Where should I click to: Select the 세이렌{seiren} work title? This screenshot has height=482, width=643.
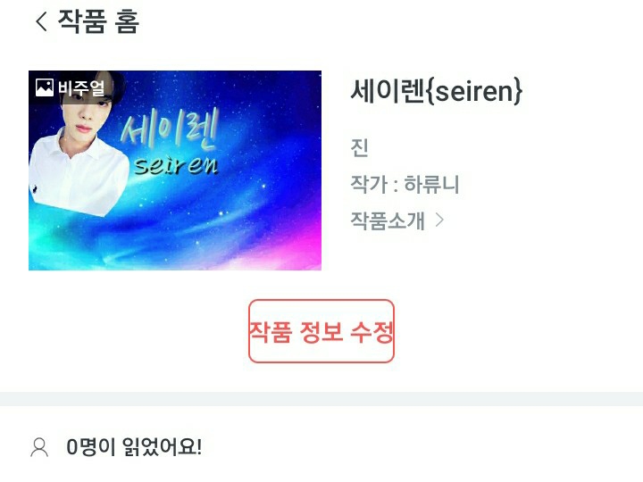(x=437, y=90)
